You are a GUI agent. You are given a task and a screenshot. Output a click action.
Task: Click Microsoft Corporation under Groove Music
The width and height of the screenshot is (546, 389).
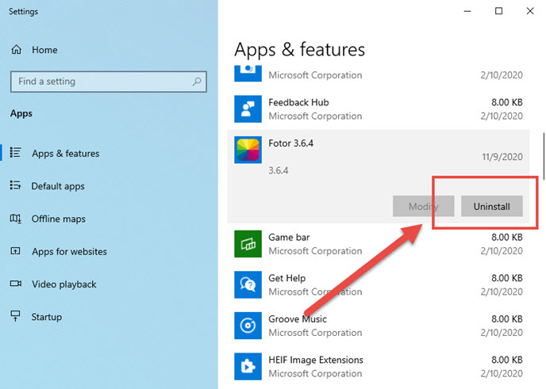click(x=315, y=333)
